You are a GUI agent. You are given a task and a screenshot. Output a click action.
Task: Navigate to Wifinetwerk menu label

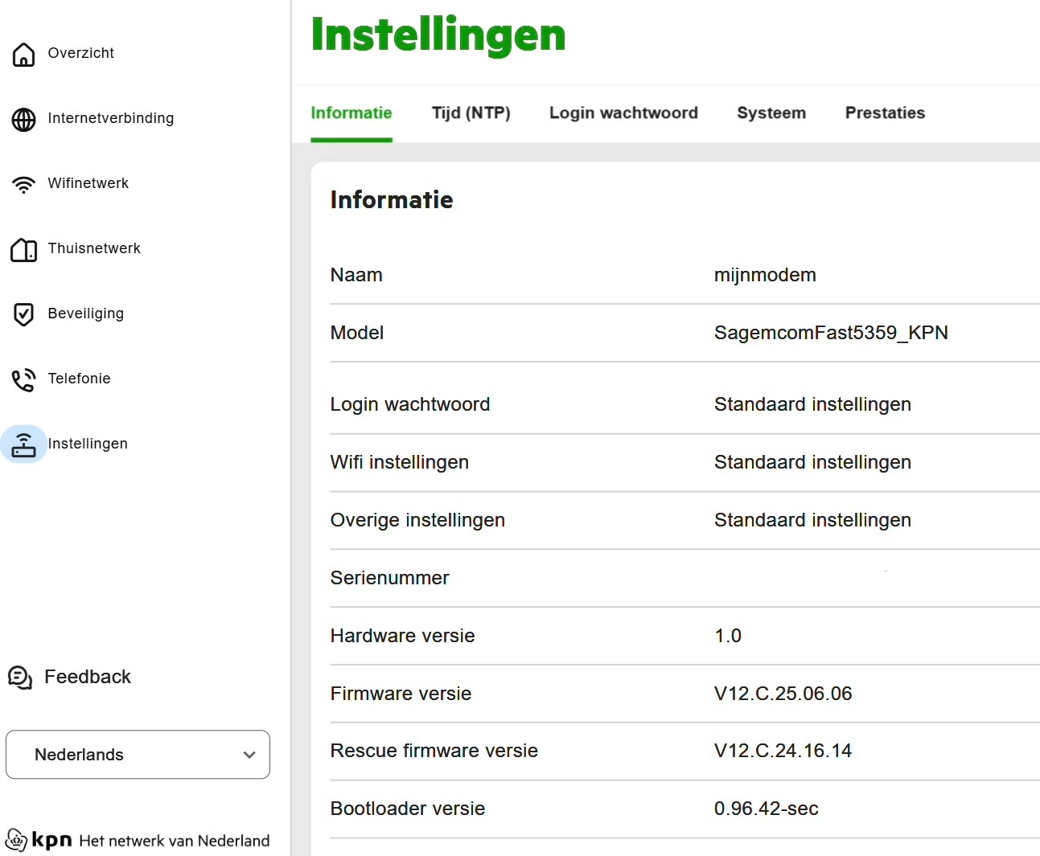pyautogui.click(x=88, y=183)
